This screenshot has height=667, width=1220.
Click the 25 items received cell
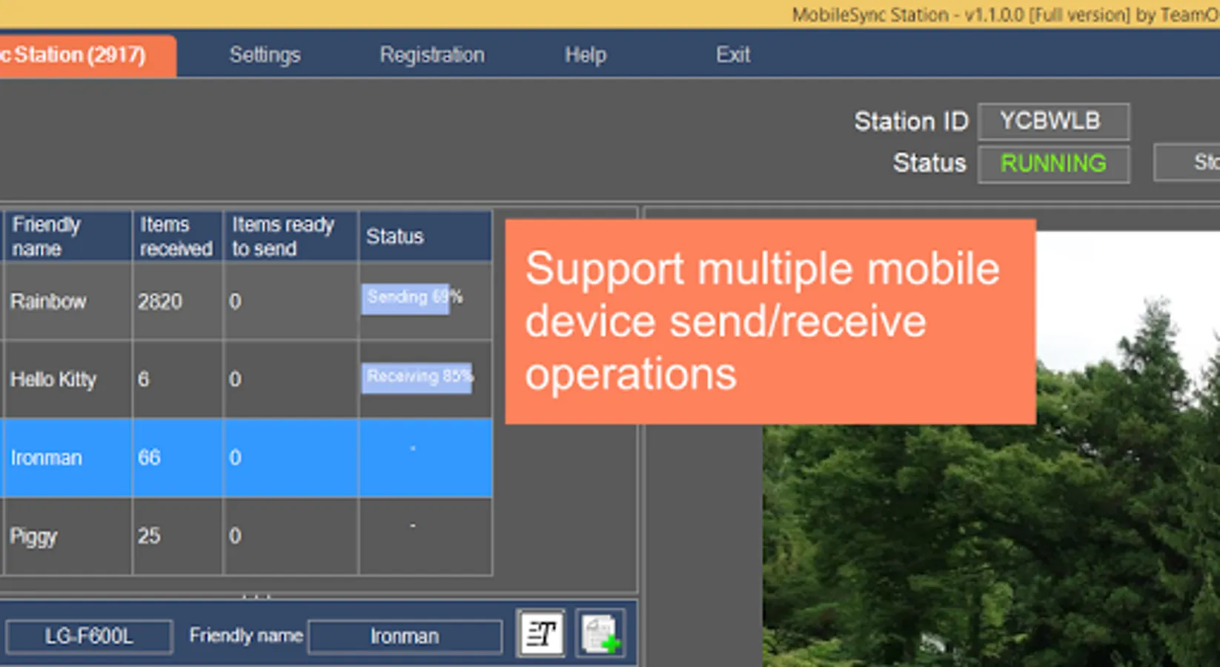click(x=178, y=536)
